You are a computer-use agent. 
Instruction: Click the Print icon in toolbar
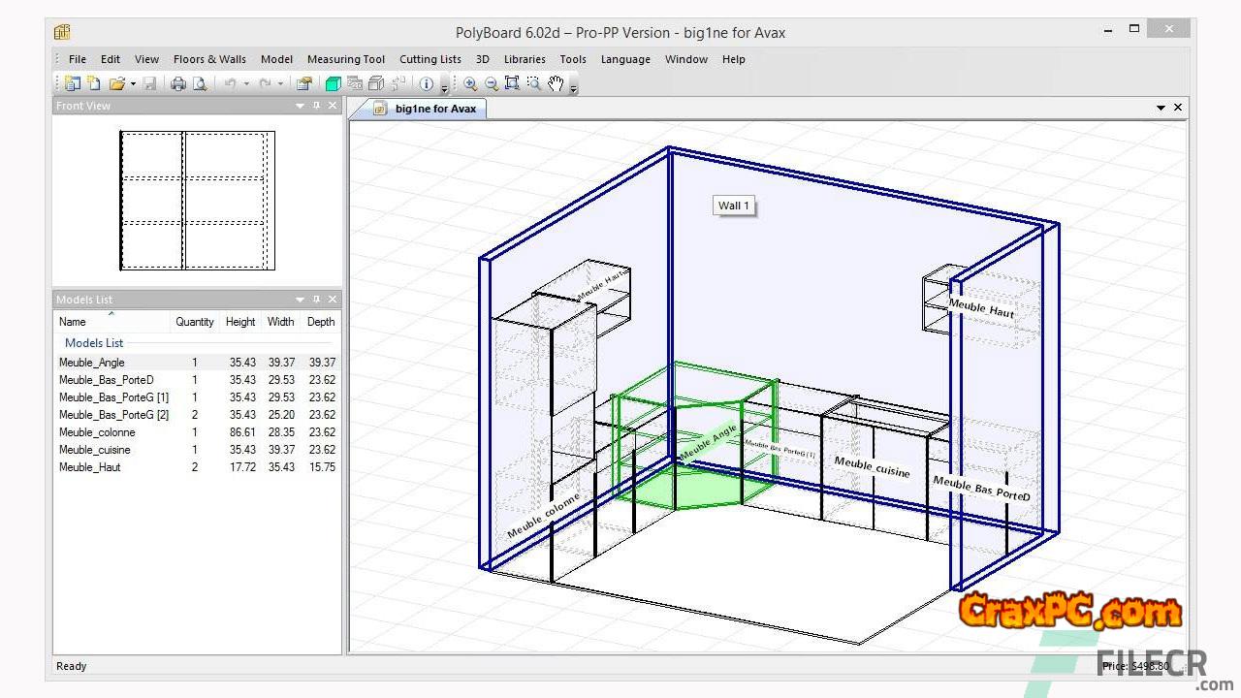pos(178,84)
